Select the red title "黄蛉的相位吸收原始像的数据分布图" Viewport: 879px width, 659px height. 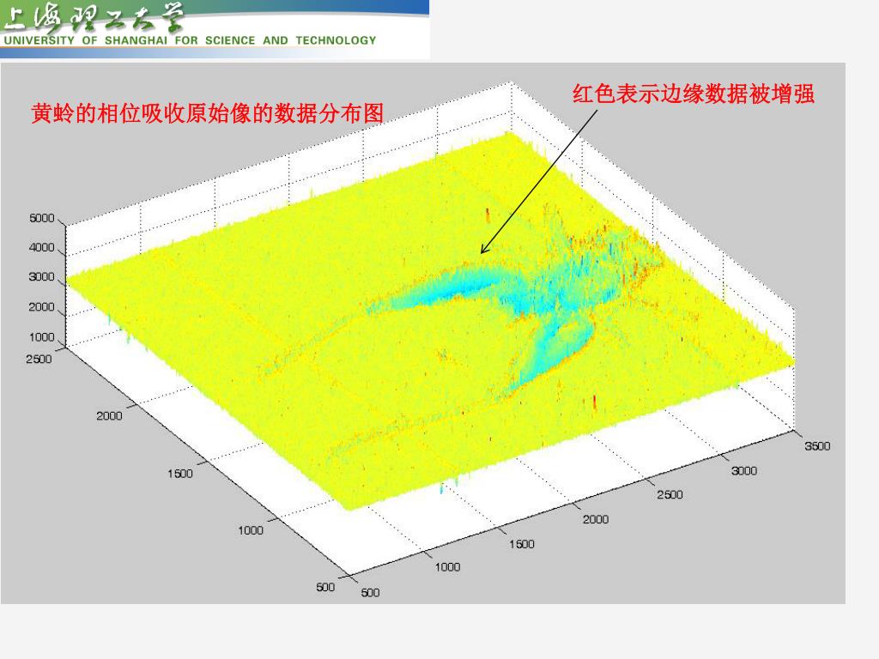pyautogui.click(x=208, y=113)
